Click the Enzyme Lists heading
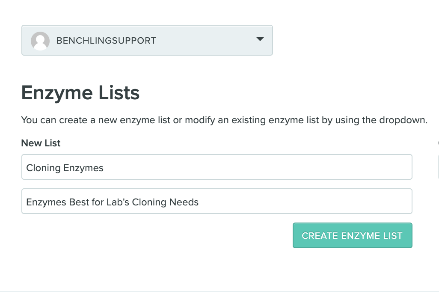The width and height of the screenshot is (439, 303). (80, 92)
